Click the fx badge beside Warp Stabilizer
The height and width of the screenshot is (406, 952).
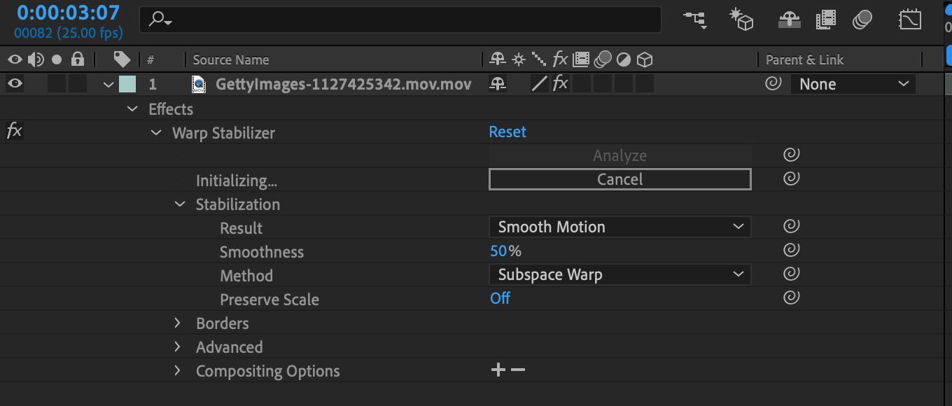(x=15, y=130)
